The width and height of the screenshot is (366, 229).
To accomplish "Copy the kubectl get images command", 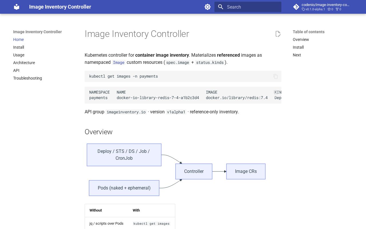I will click(276, 76).
